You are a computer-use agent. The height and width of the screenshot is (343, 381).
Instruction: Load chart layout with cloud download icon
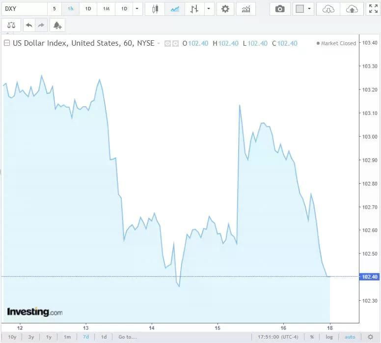[328, 9]
